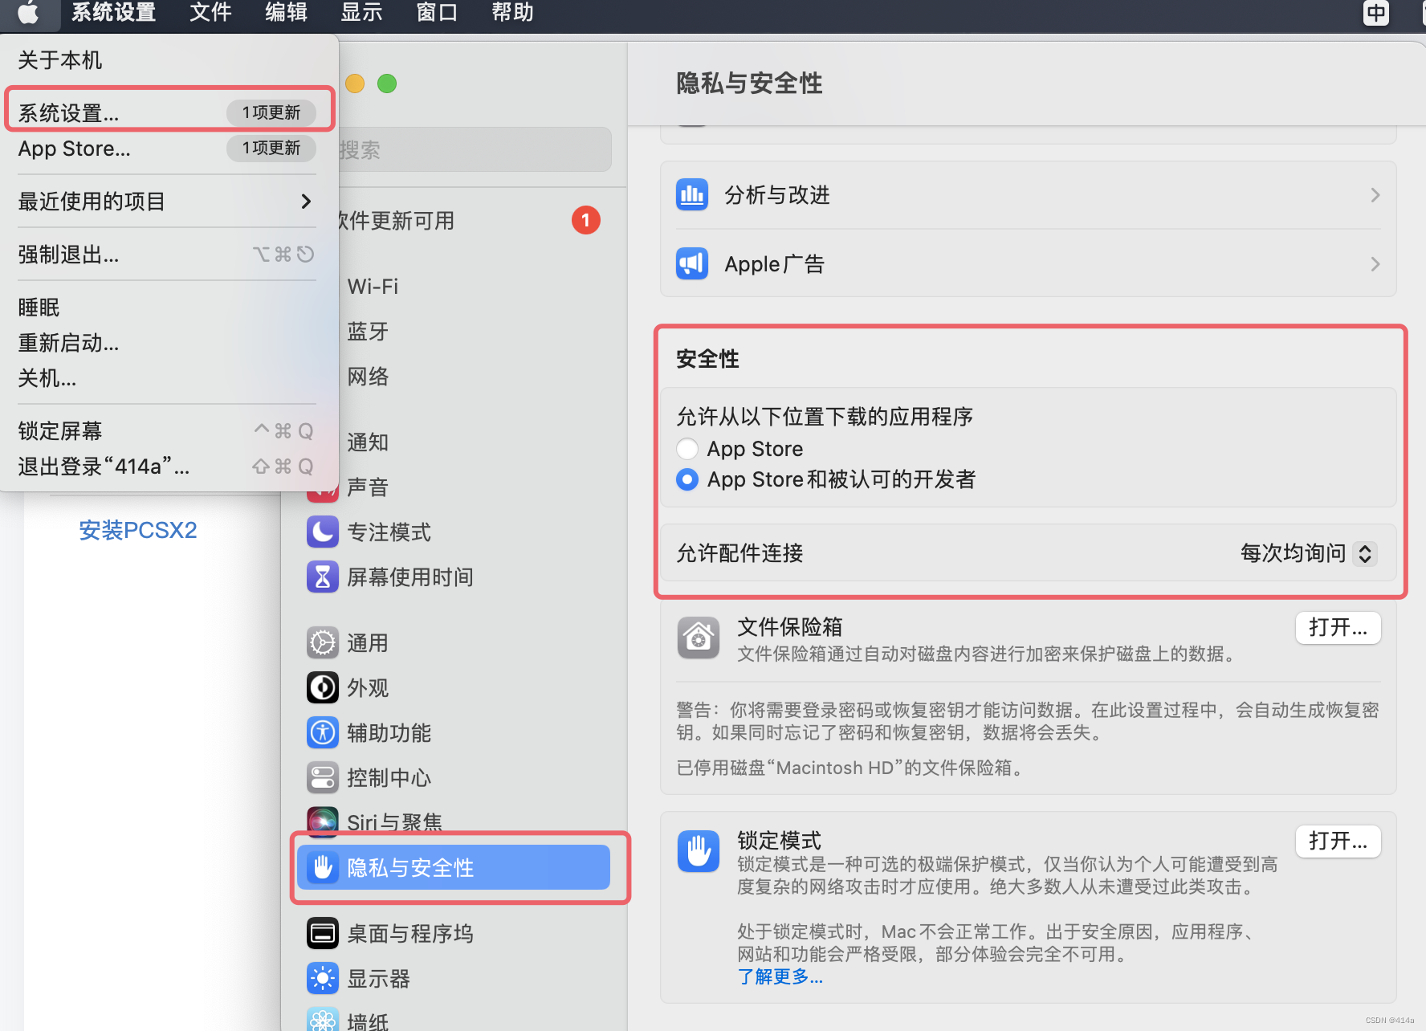Click 打开 next to 文件保险箱
This screenshot has width=1426, height=1031.
[x=1338, y=628]
